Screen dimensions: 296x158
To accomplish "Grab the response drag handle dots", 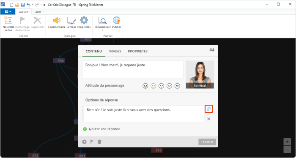I will [82, 114].
